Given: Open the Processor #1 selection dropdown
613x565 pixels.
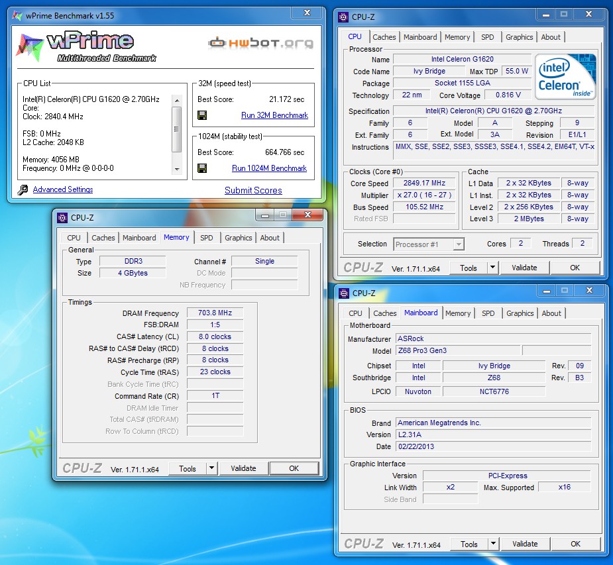Looking at the screenshot, I should click(459, 244).
